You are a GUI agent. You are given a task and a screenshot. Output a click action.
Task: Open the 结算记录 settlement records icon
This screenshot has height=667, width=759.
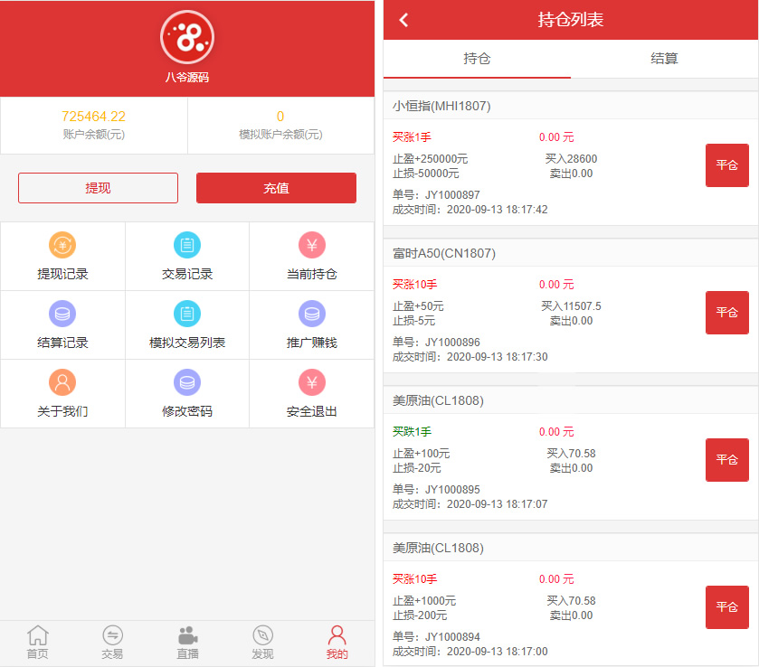click(x=62, y=314)
